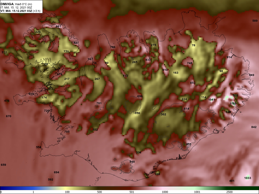
Task: Click the map value 224
Action: 184,99
